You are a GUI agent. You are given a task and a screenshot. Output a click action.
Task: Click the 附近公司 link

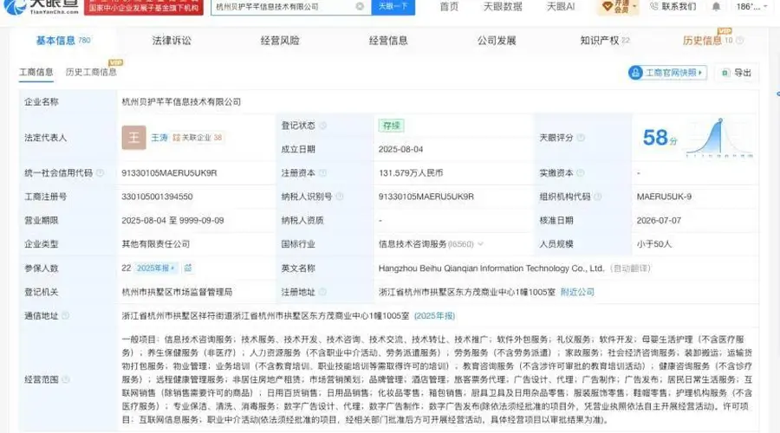click(577, 292)
